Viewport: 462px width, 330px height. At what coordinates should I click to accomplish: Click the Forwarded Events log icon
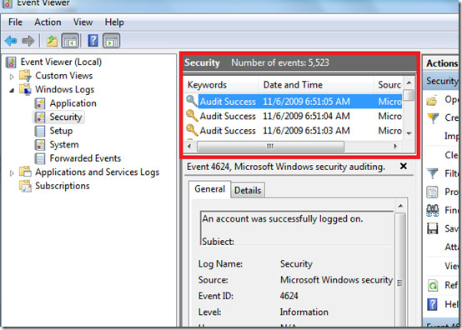pyautogui.click(x=40, y=158)
